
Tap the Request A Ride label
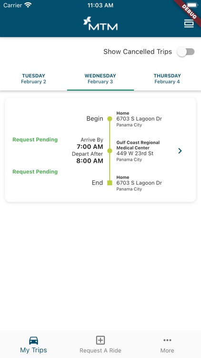100,350
